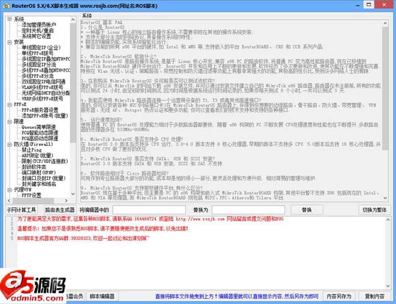Select 单线固定IP(企业) tree item

pyautogui.click(x=41, y=47)
